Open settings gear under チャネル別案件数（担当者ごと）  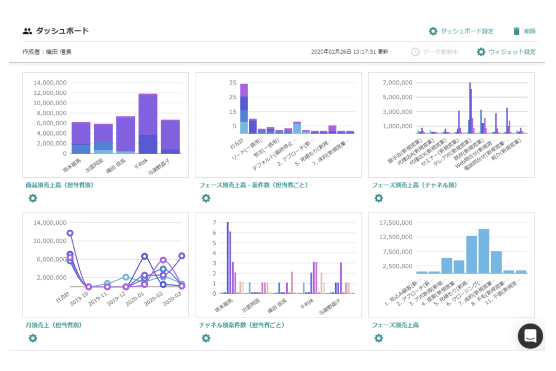206,338
